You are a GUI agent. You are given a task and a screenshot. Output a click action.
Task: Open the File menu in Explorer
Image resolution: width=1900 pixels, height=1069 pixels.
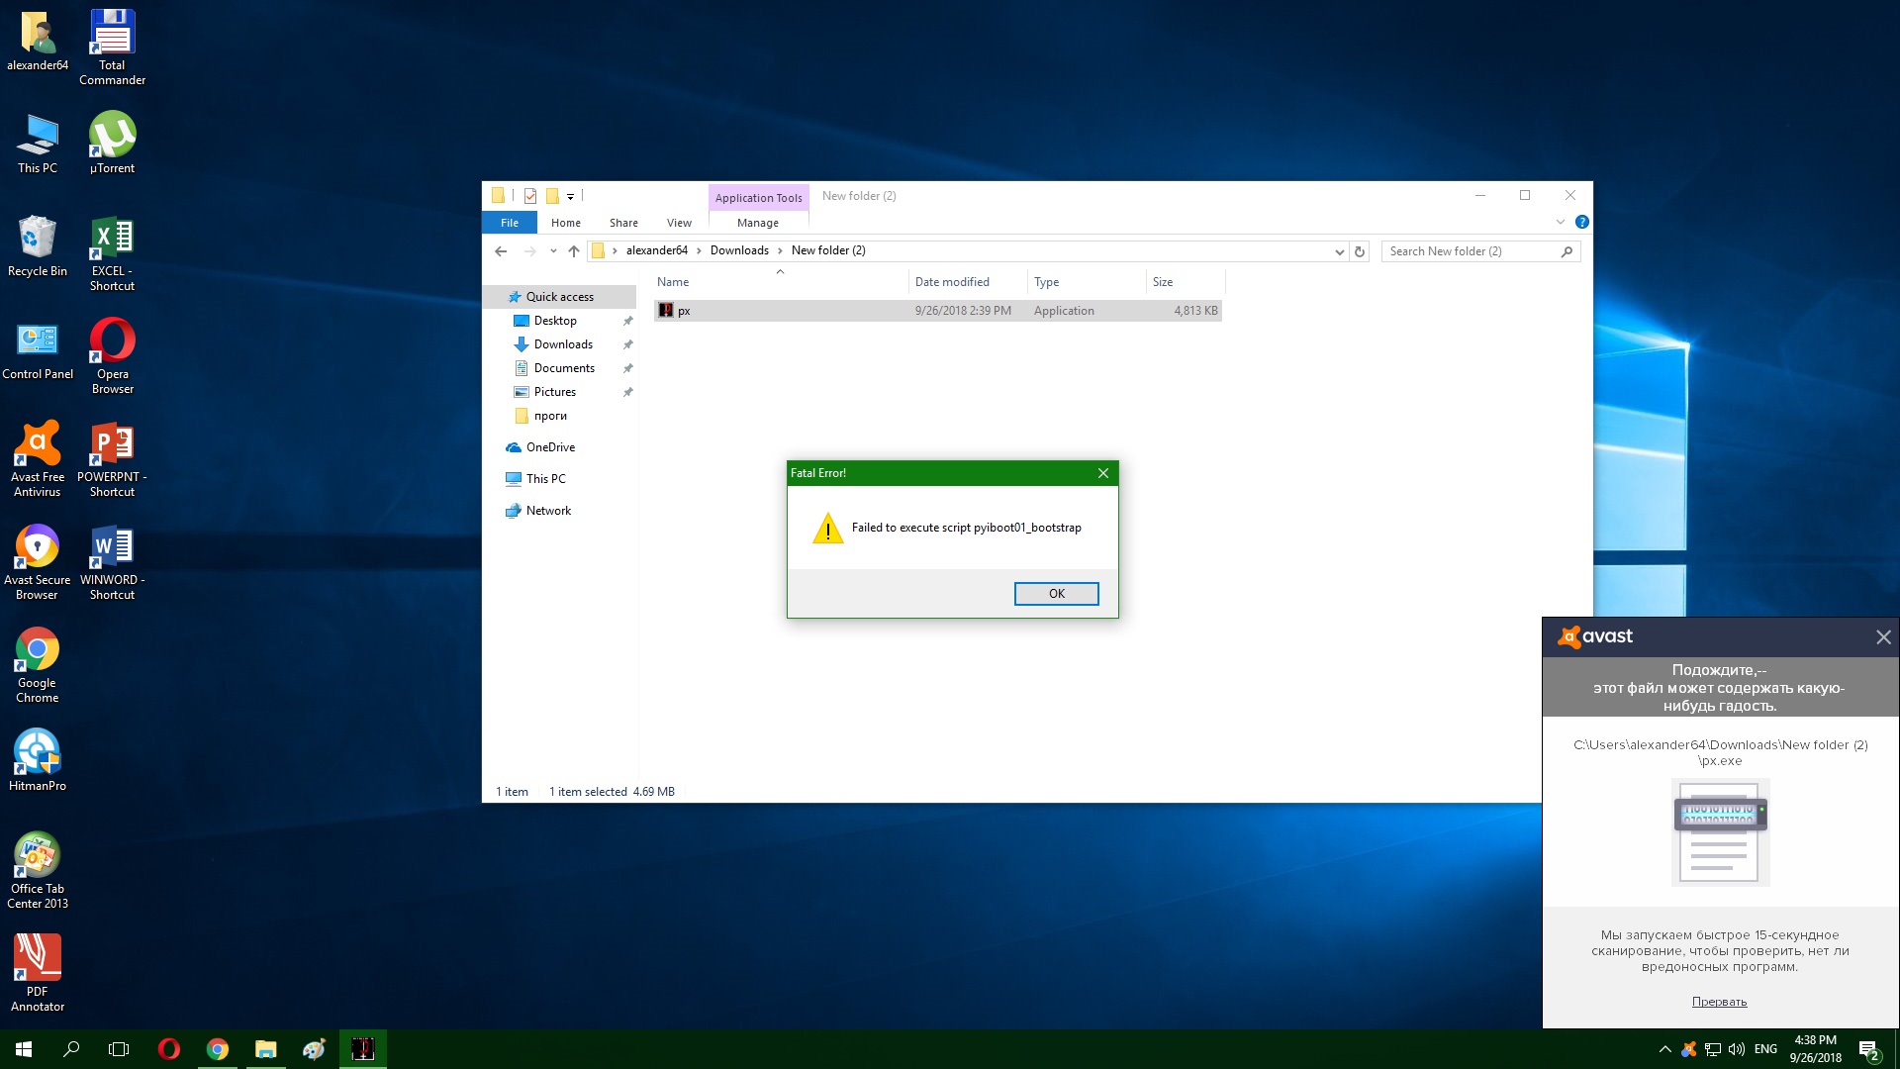[x=509, y=223]
